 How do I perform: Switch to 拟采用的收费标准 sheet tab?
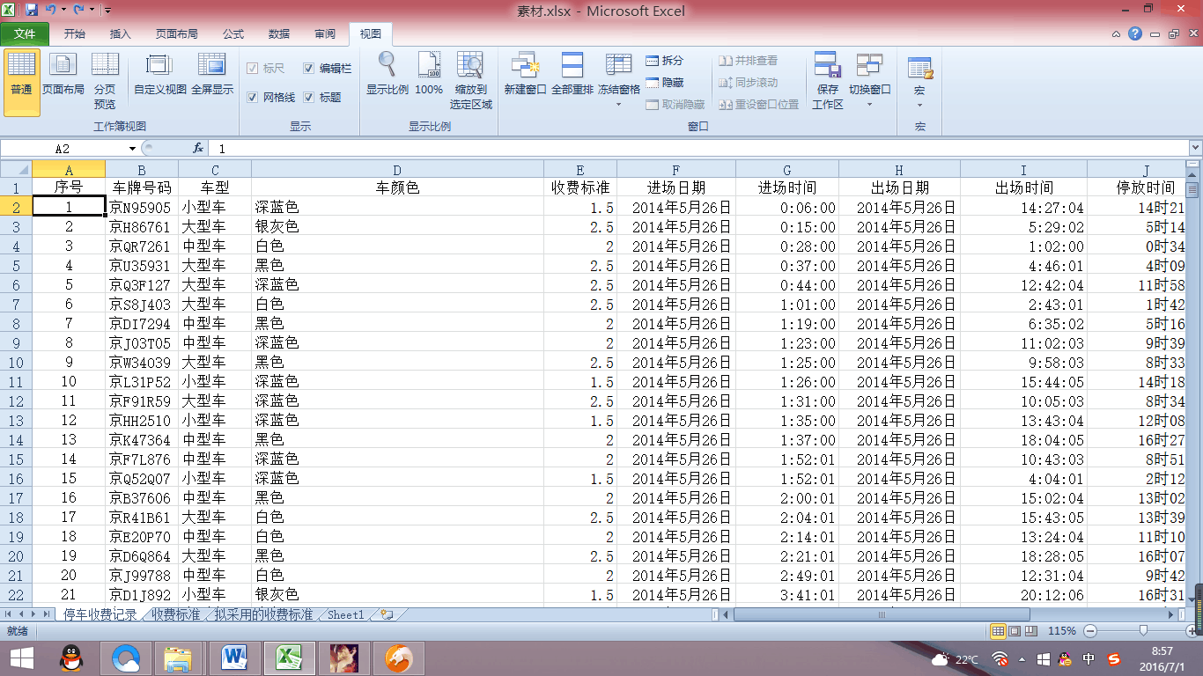263,614
